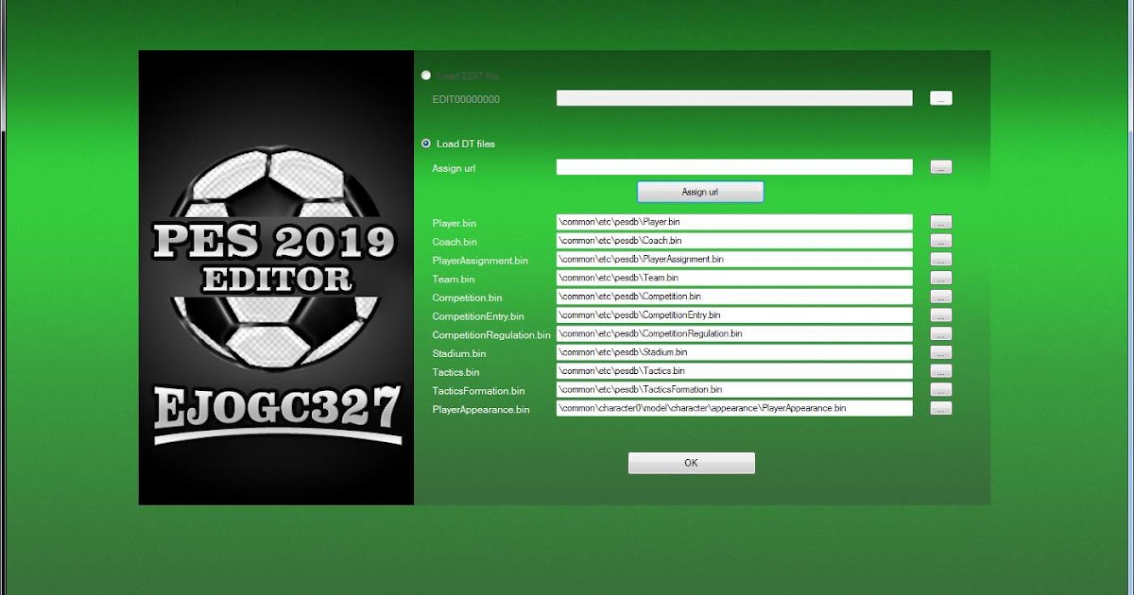Browse for PlayerAppearance.bin file
Viewport: 1134px width, 595px height.
click(941, 409)
